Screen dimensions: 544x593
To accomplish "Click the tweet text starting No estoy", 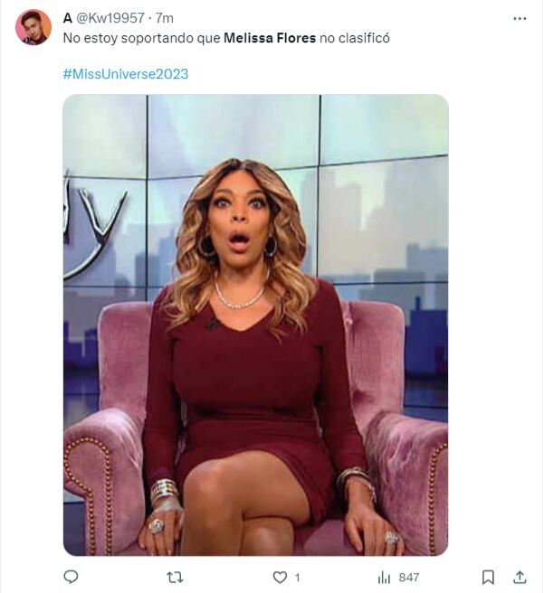I will (x=226, y=38).
